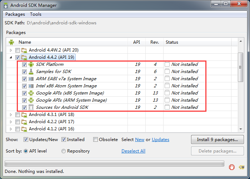Click the Google APIs (x86 System Image) icon
This screenshot has width=250, height=179.
[x=31, y=93]
